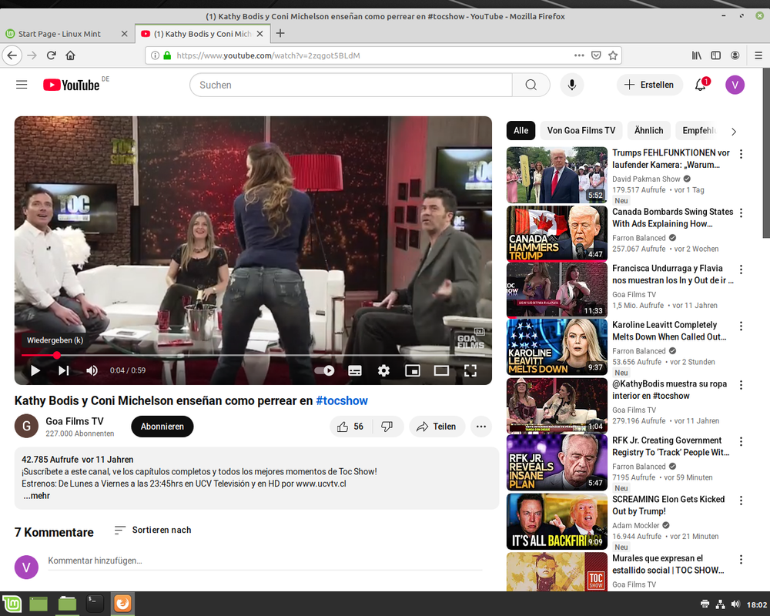Play the video
Image resolution: width=770 pixels, height=616 pixels.
35,370
